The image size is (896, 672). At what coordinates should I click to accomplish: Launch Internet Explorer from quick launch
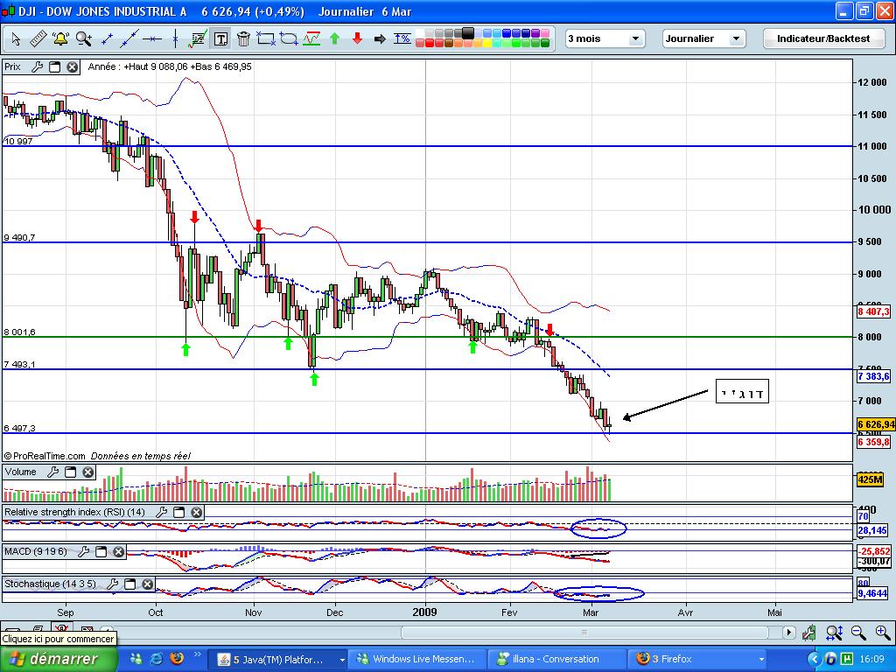[156, 659]
